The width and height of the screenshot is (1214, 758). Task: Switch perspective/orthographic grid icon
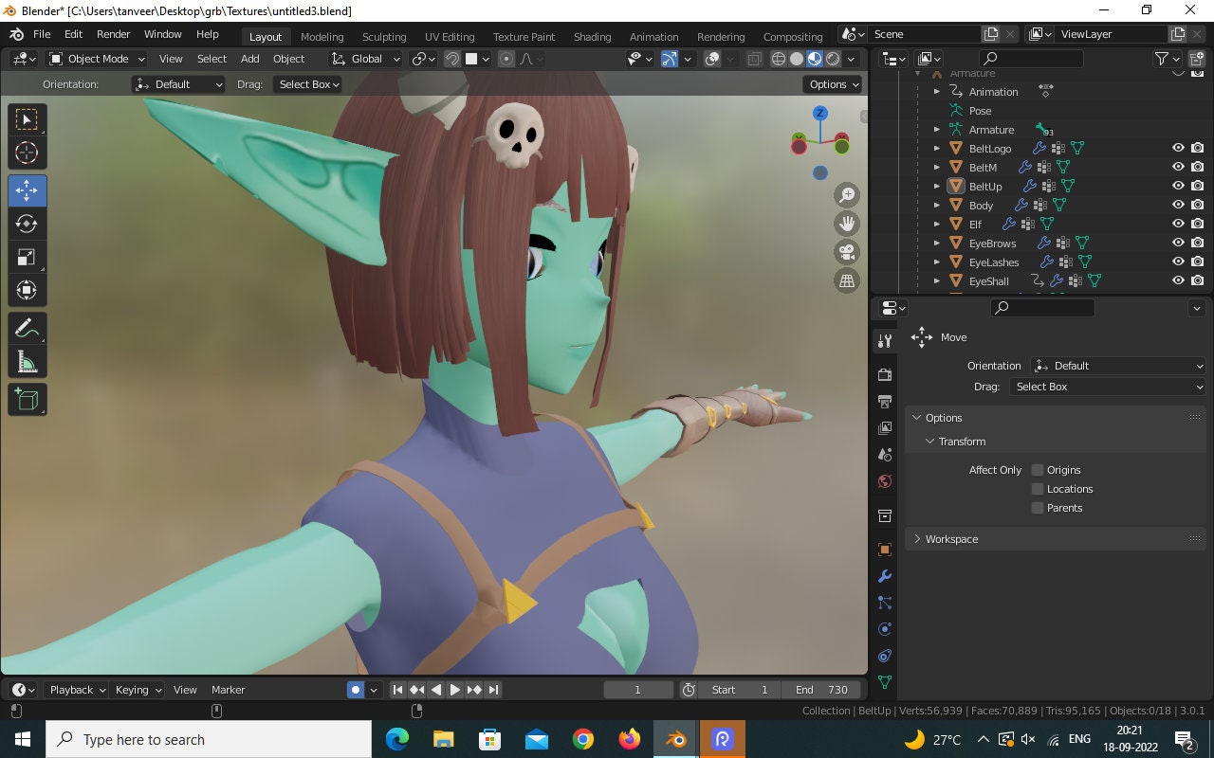click(x=846, y=280)
